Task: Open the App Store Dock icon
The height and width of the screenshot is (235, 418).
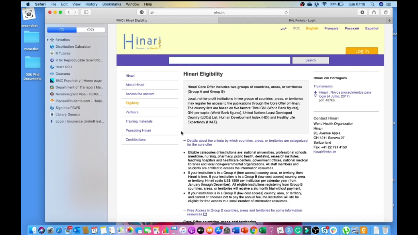Action: pos(218,230)
